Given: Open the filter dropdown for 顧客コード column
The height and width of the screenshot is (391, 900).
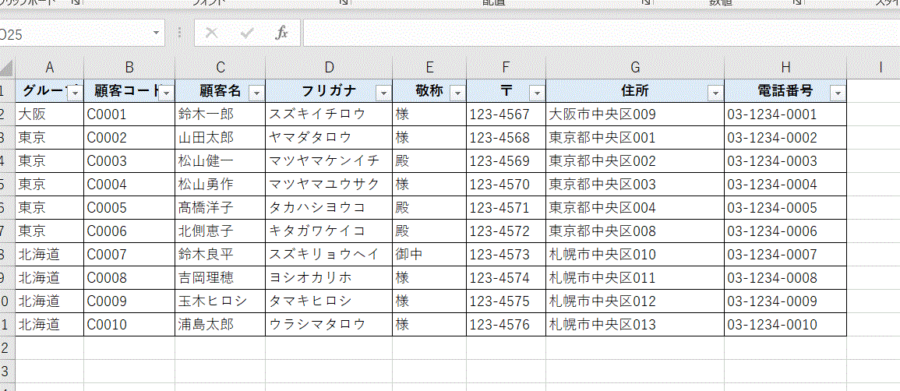Looking at the screenshot, I should [167, 93].
